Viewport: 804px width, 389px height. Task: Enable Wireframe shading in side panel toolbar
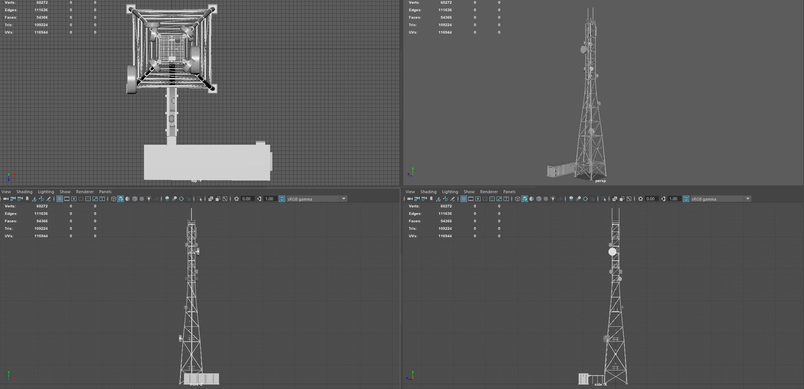(517, 199)
